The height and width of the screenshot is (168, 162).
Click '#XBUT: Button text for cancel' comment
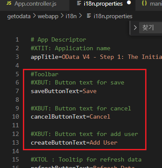coord(81,108)
